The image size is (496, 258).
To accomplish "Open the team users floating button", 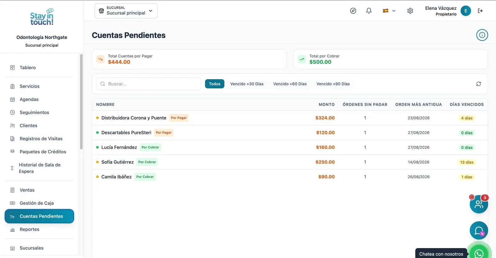I will click(479, 204).
